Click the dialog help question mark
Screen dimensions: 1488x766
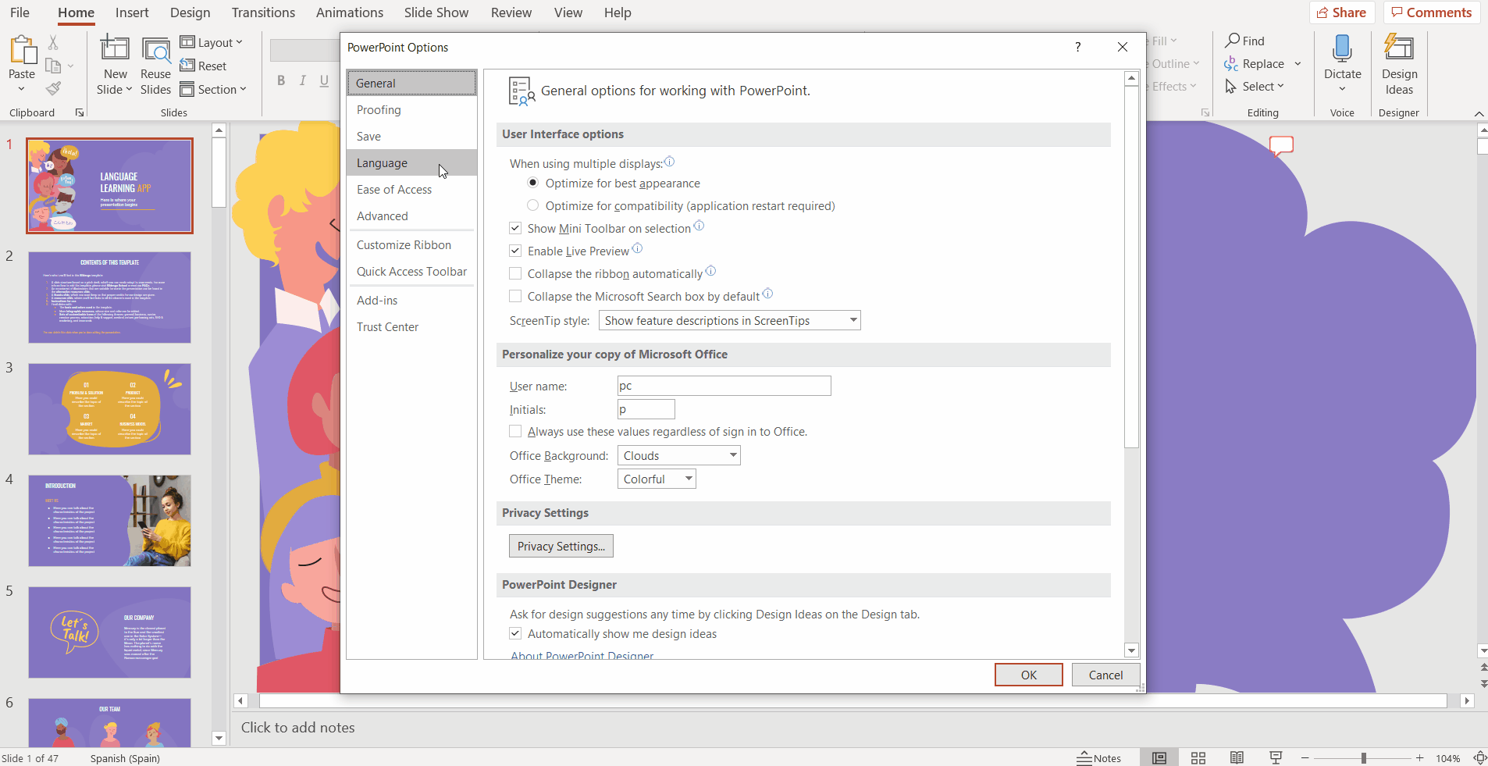point(1077,47)
